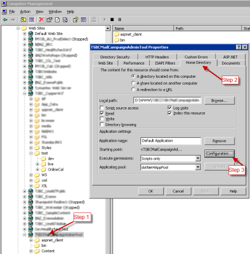The image size is (250, 254).
Task: Uncheck the Log visits checkbox
Action: click(x=169, y=108)
